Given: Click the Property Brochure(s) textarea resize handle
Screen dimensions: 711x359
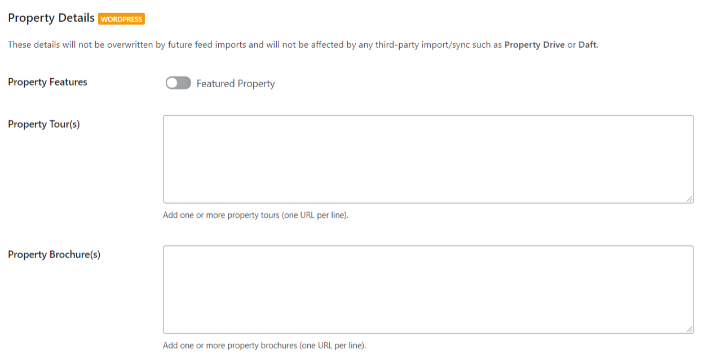Looking at the screenshot, I should 690,330.
